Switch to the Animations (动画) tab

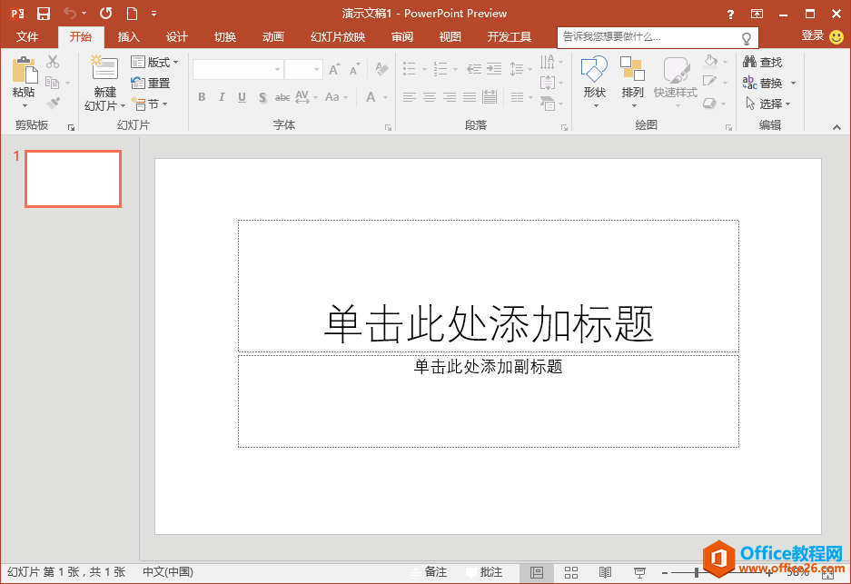coord(273,37)
